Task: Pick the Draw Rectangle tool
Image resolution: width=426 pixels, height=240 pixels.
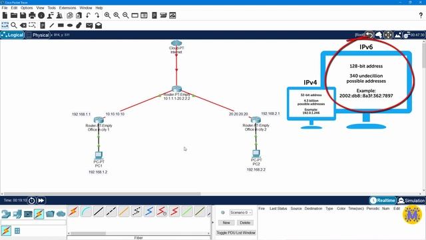Action: pos(61,25)
